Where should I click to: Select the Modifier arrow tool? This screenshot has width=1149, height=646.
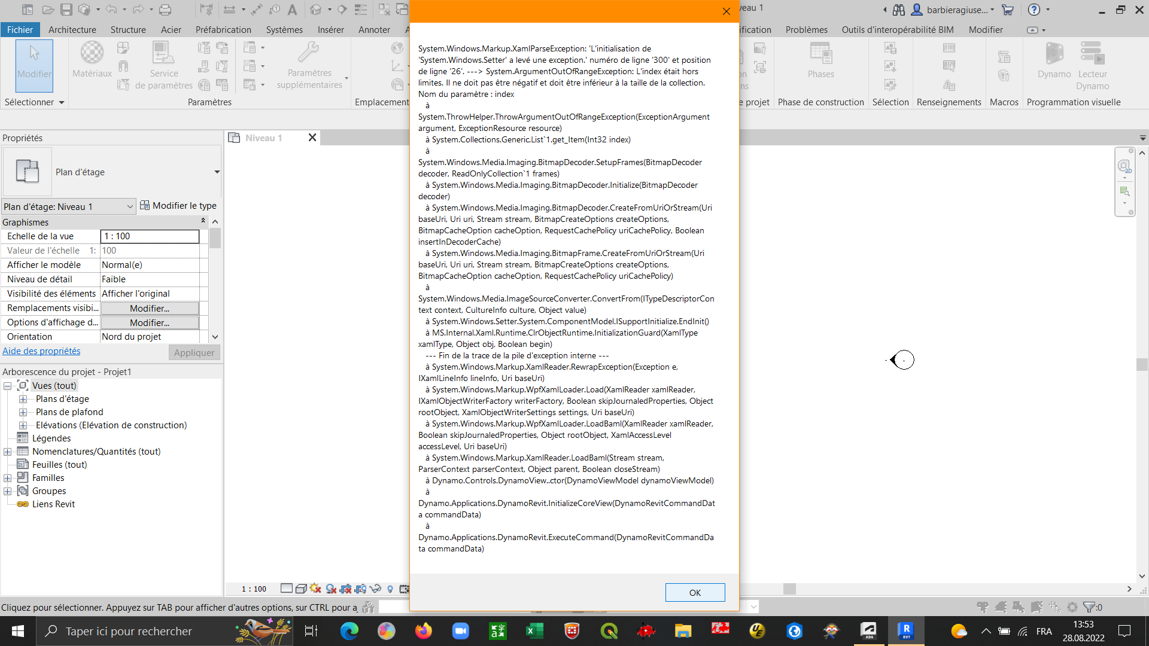coord(34,66)
